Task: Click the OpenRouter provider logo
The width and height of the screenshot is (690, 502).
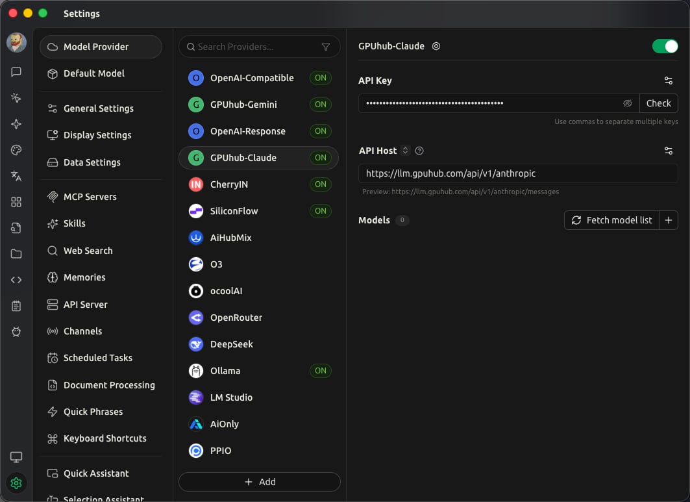Action: tap(196, 318)
